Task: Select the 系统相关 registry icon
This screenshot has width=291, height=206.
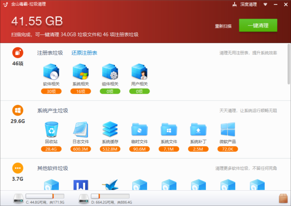Action: [x=81, y=71]
